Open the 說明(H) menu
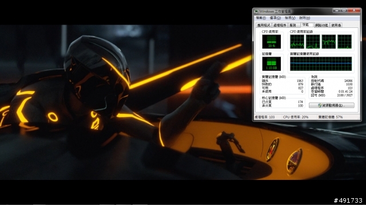The height and width of the screenshot is (205, 366). [x=305, y=18]
